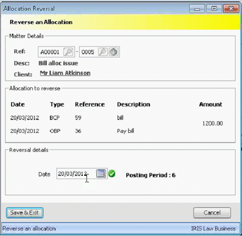Click into the reversal Date field
242x236 pixels.
tap(76, 174)
